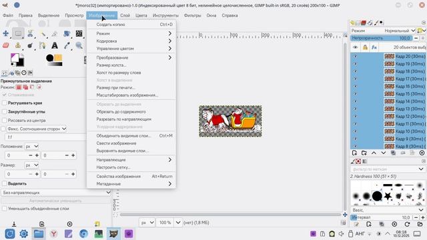Select the Paths tool
427x240 pixels.
coord(43,45)
